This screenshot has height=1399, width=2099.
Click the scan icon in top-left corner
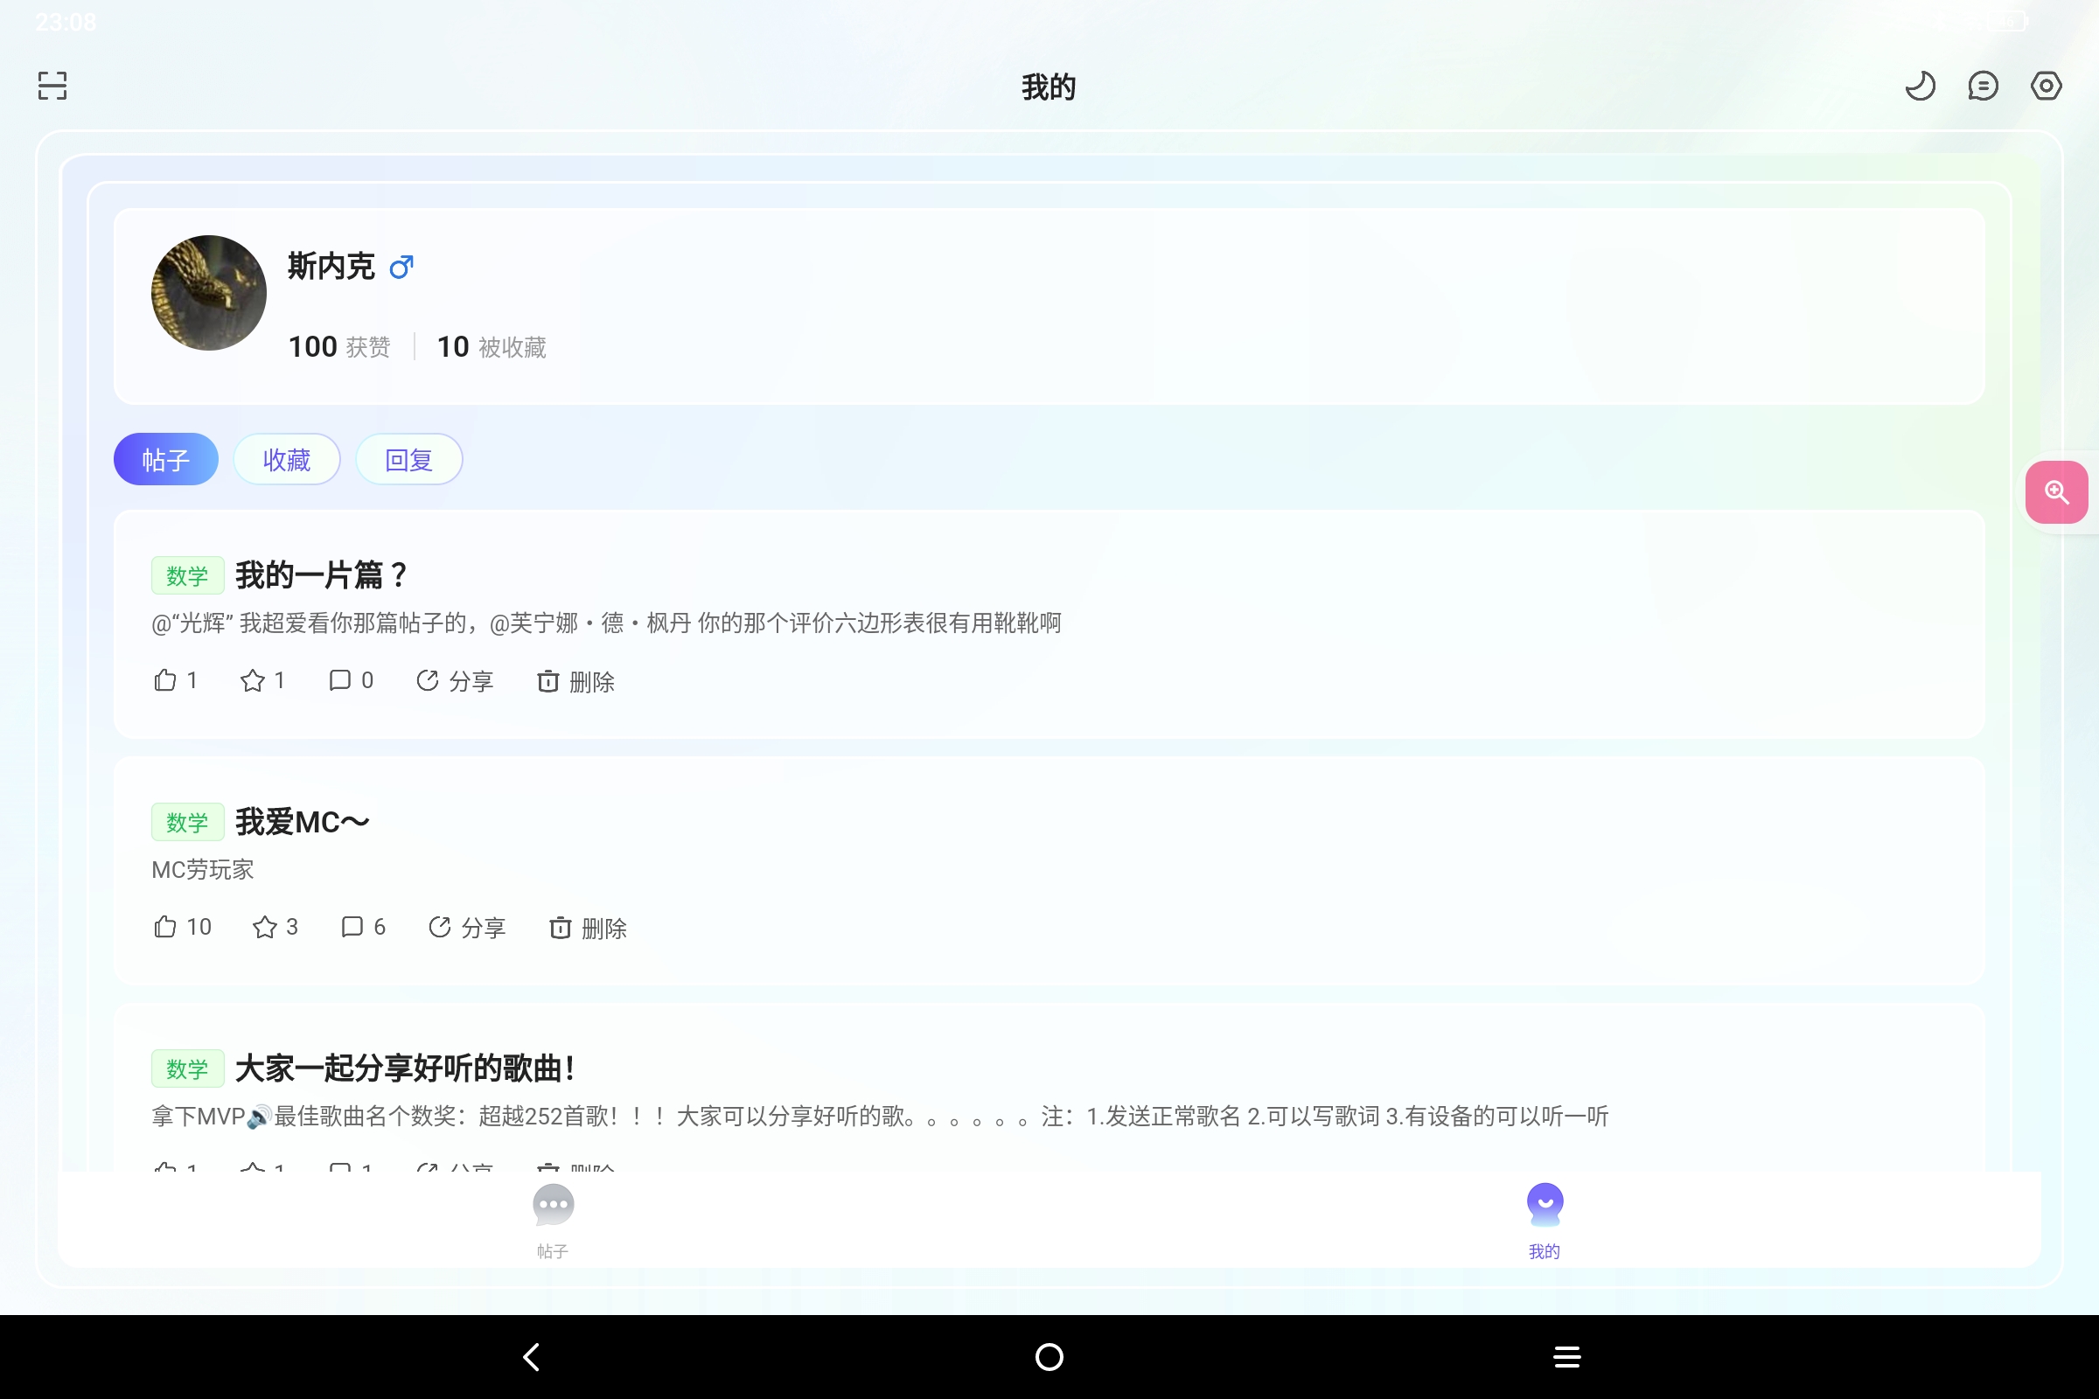tap(51, 85)
